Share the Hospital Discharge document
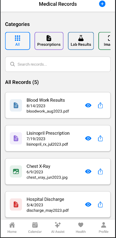This screenshot has height=238, width=116. pos(100,204)
